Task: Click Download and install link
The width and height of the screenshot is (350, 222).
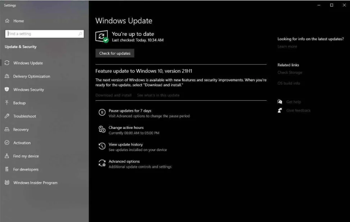Action: 113,95
